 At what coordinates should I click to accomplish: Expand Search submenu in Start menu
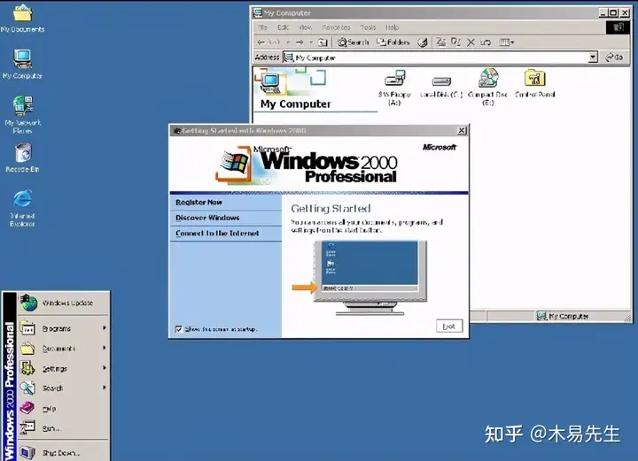pos(64,388)
